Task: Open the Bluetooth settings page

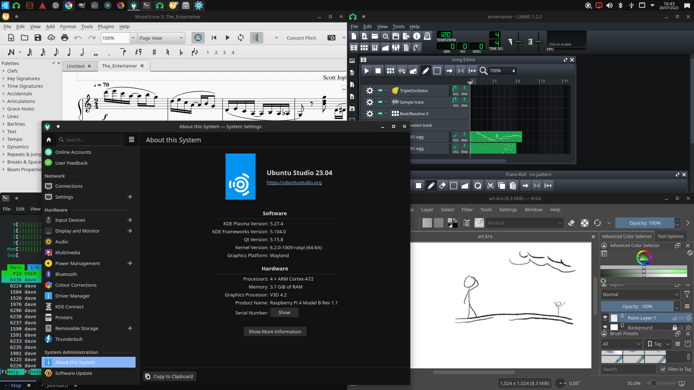Action: pos(89,274)
